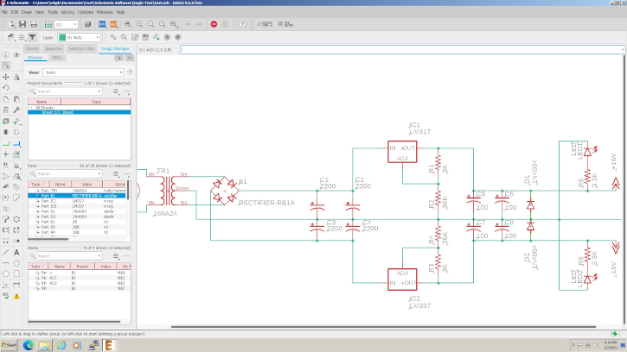Switch to the Inspector tab
This screenshot has height=352, width=627.
(x=54, y=48)
